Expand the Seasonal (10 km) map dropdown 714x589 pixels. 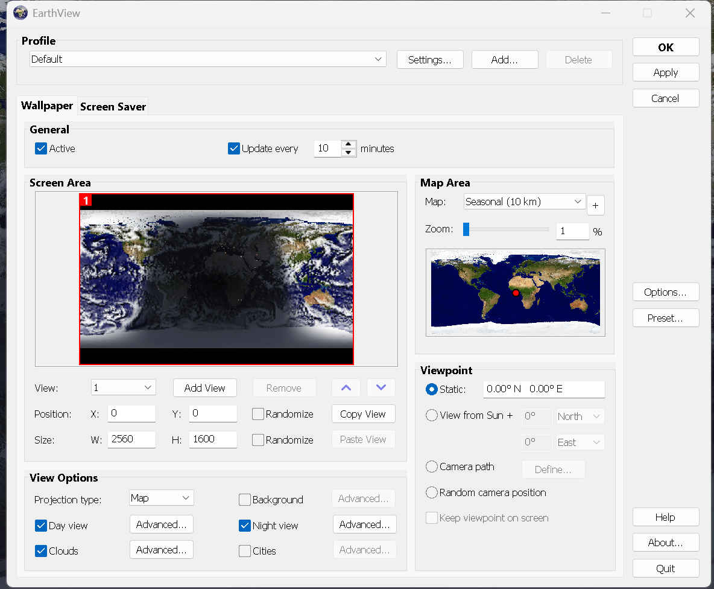tap(524, 202)
